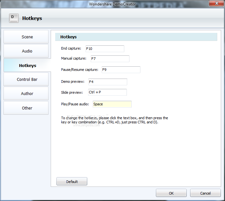The image size is (225, 201).
Task: Click the 'Pause/Resume capture:' label
Action: coord(80,70)
